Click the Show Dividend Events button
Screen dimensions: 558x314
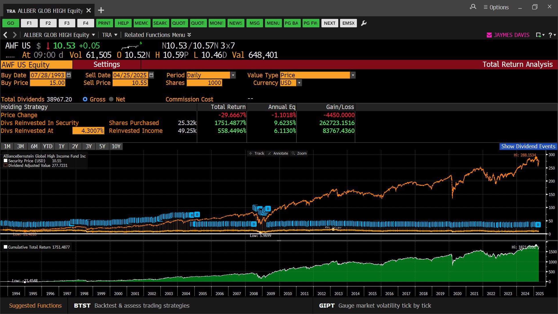click(x=528, y=147)
